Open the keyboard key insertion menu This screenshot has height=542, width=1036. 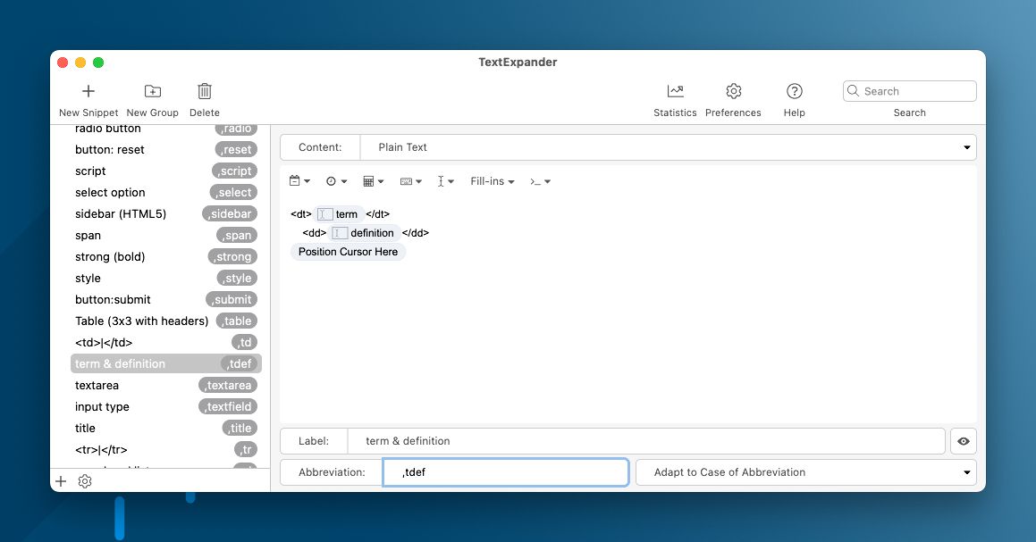pyautogui.click(x=410, y=181)
